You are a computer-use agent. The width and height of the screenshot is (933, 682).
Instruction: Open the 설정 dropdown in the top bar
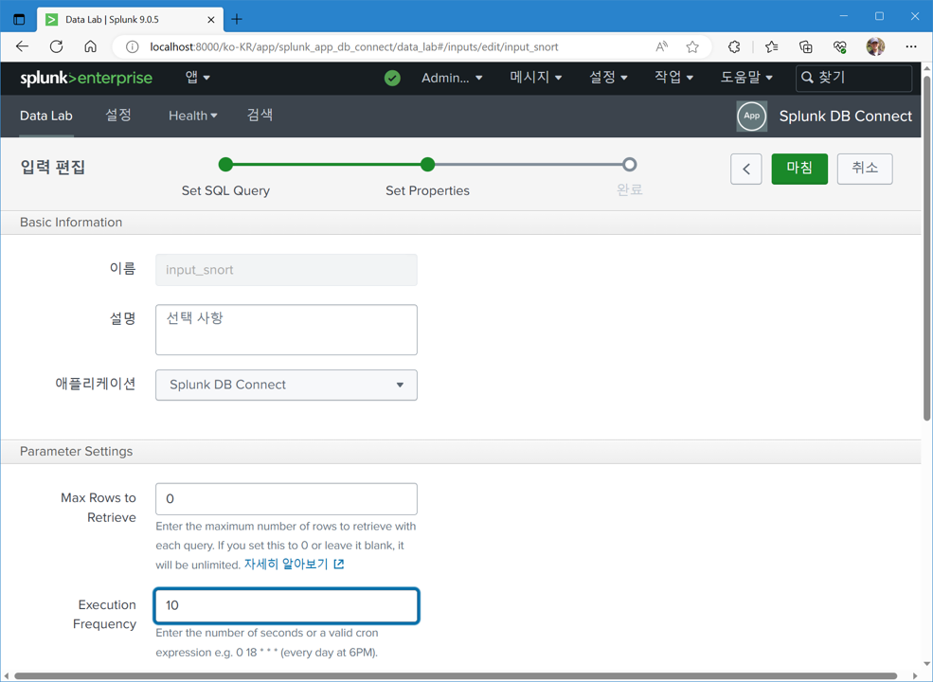[608, 78]
